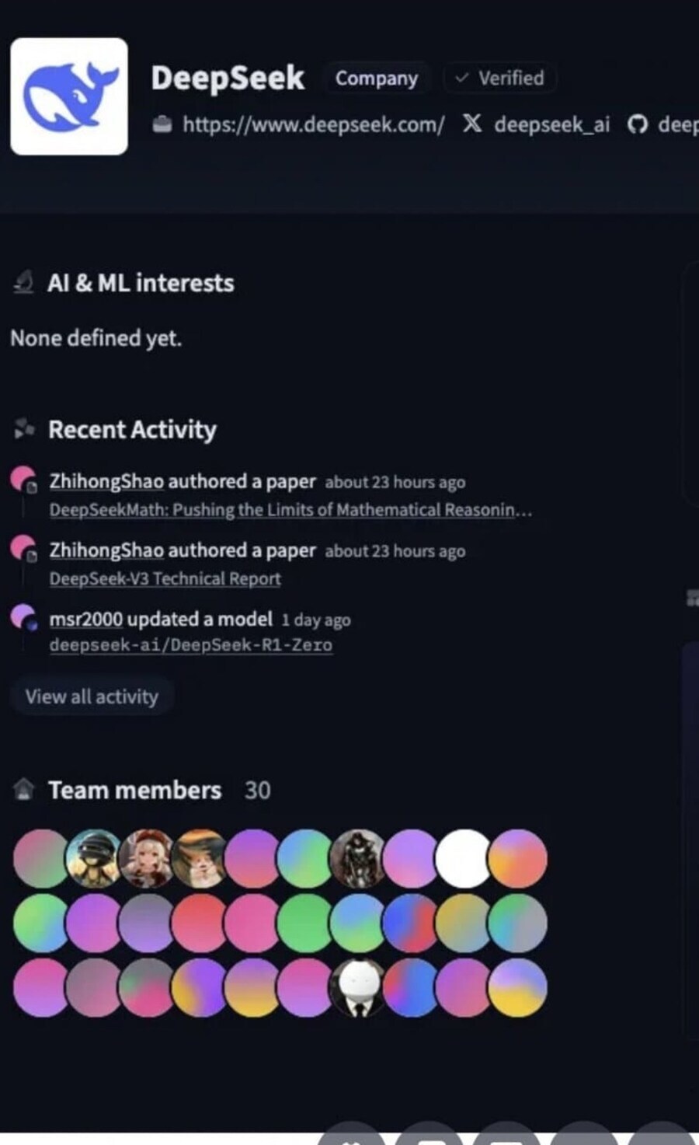Open the deepseek-ai/DeepSeek-R1-Zero model link
699x1145 pixels.
tap(190, 645)
